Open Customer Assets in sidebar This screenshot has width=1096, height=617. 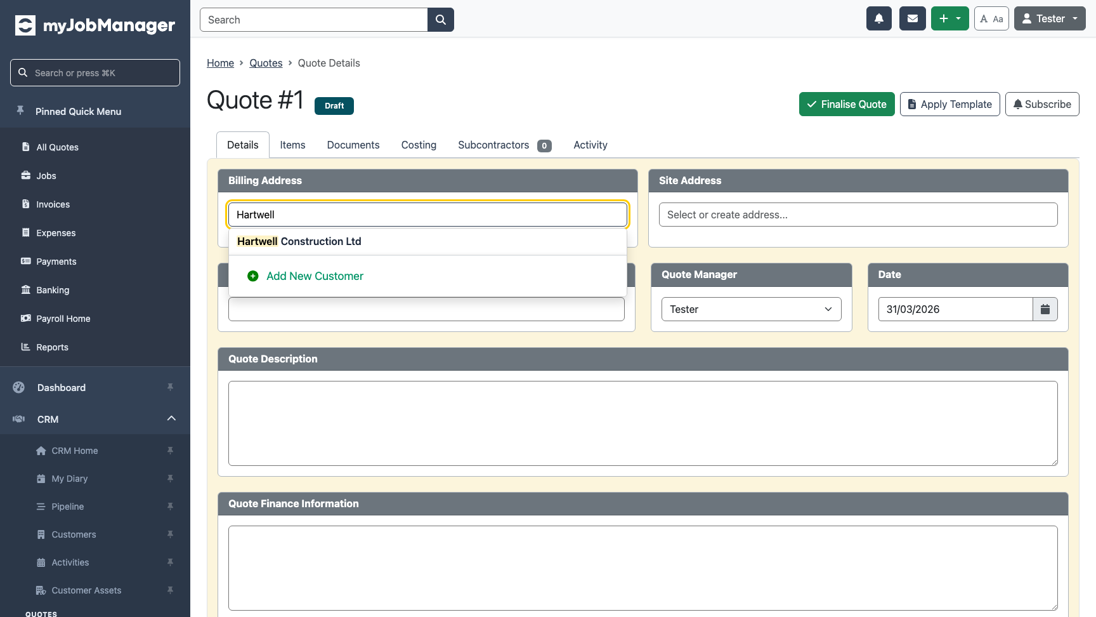pos(86,590)
